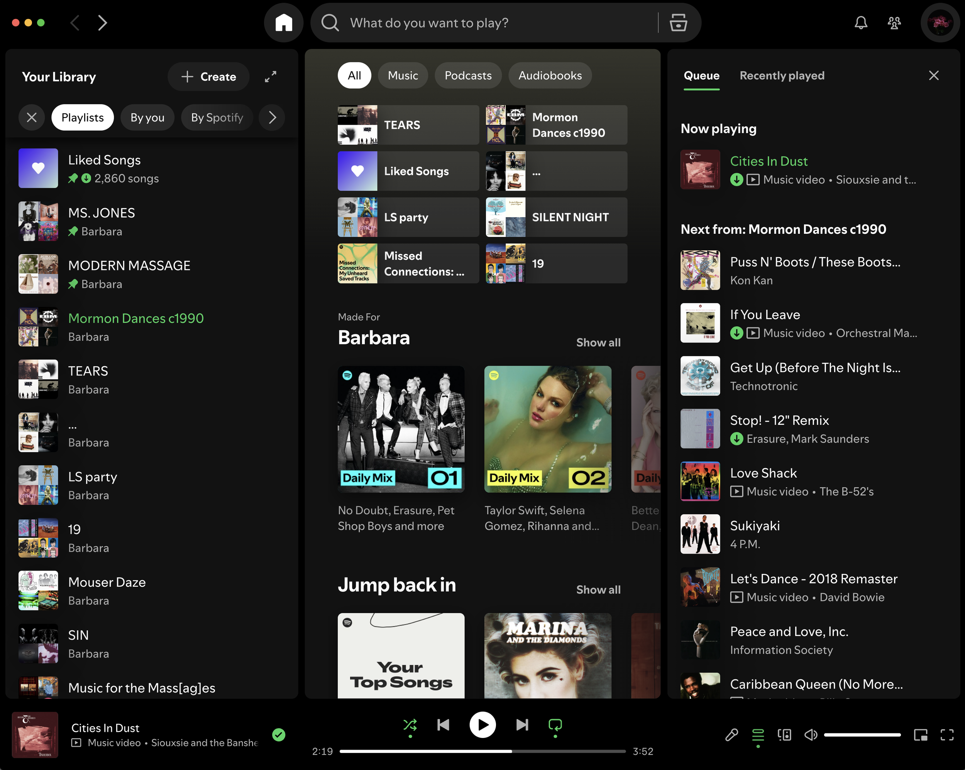Toggle the Queue view button

(x=758, y=735)
